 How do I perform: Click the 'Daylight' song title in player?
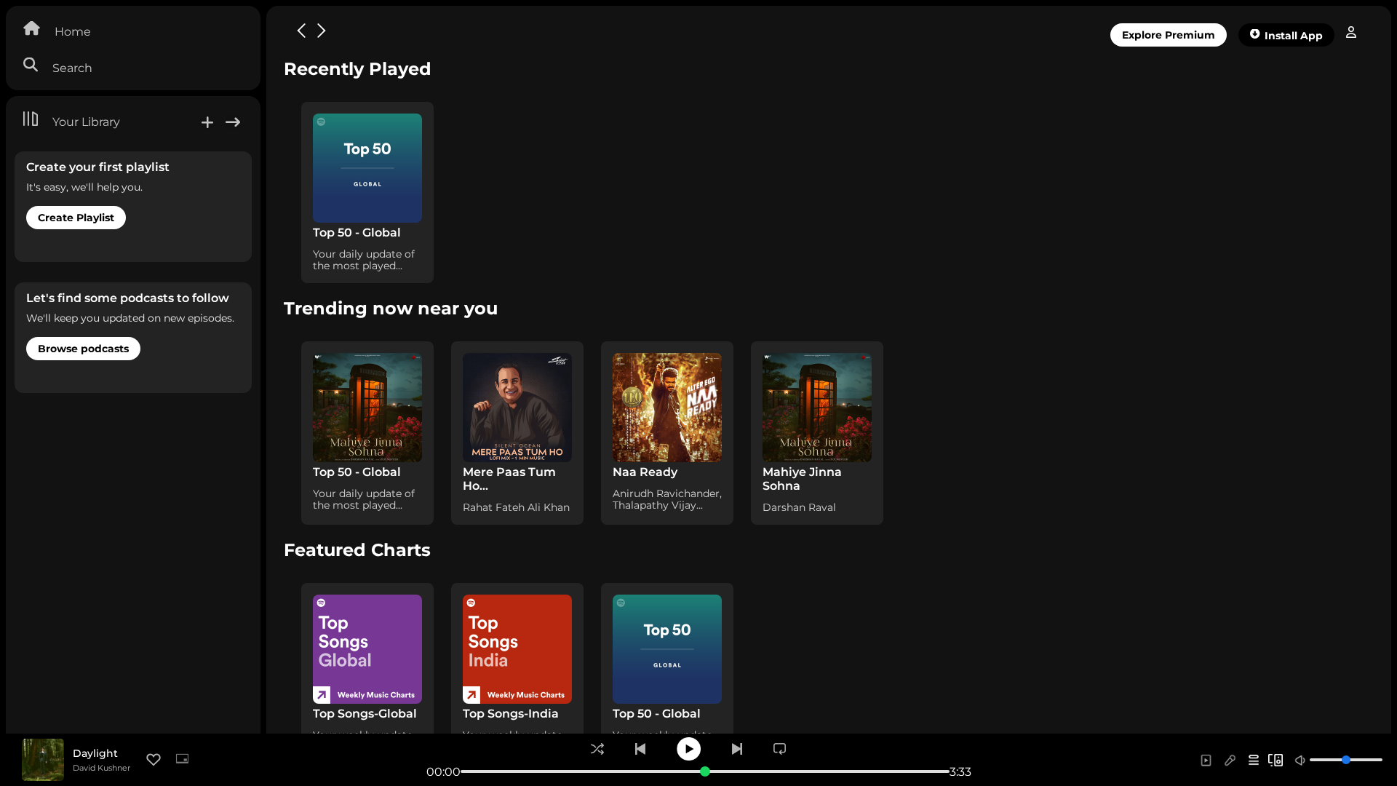(95, 753)
